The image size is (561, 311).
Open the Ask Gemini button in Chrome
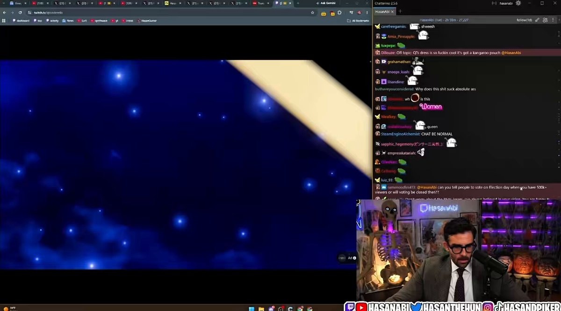(x=325, y=3)
